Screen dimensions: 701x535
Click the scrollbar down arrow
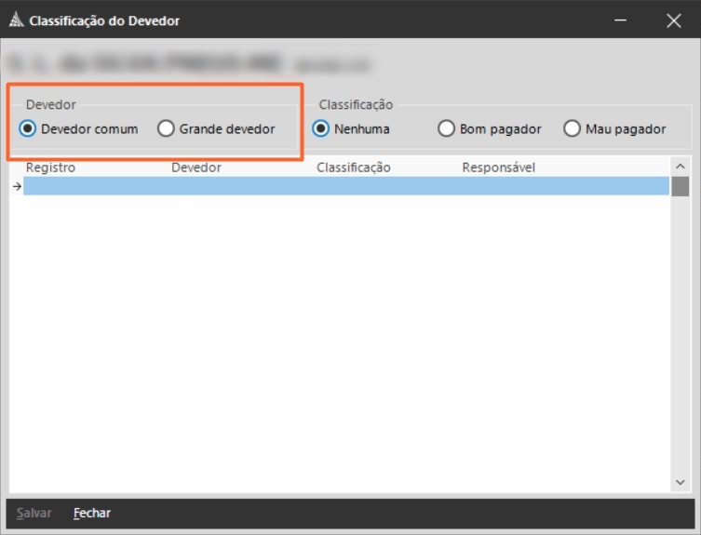coord(681,482)
